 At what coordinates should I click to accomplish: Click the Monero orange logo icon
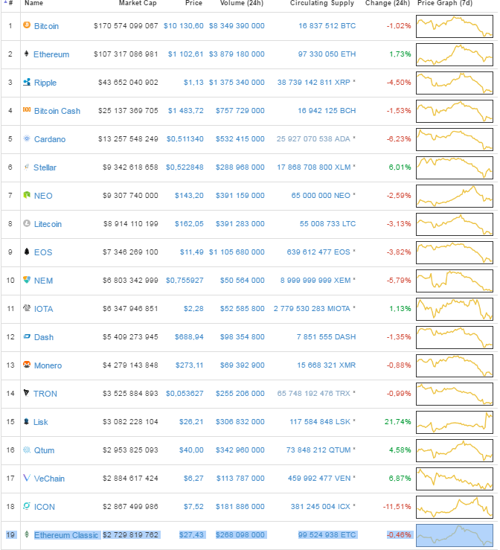click(27, 365)
